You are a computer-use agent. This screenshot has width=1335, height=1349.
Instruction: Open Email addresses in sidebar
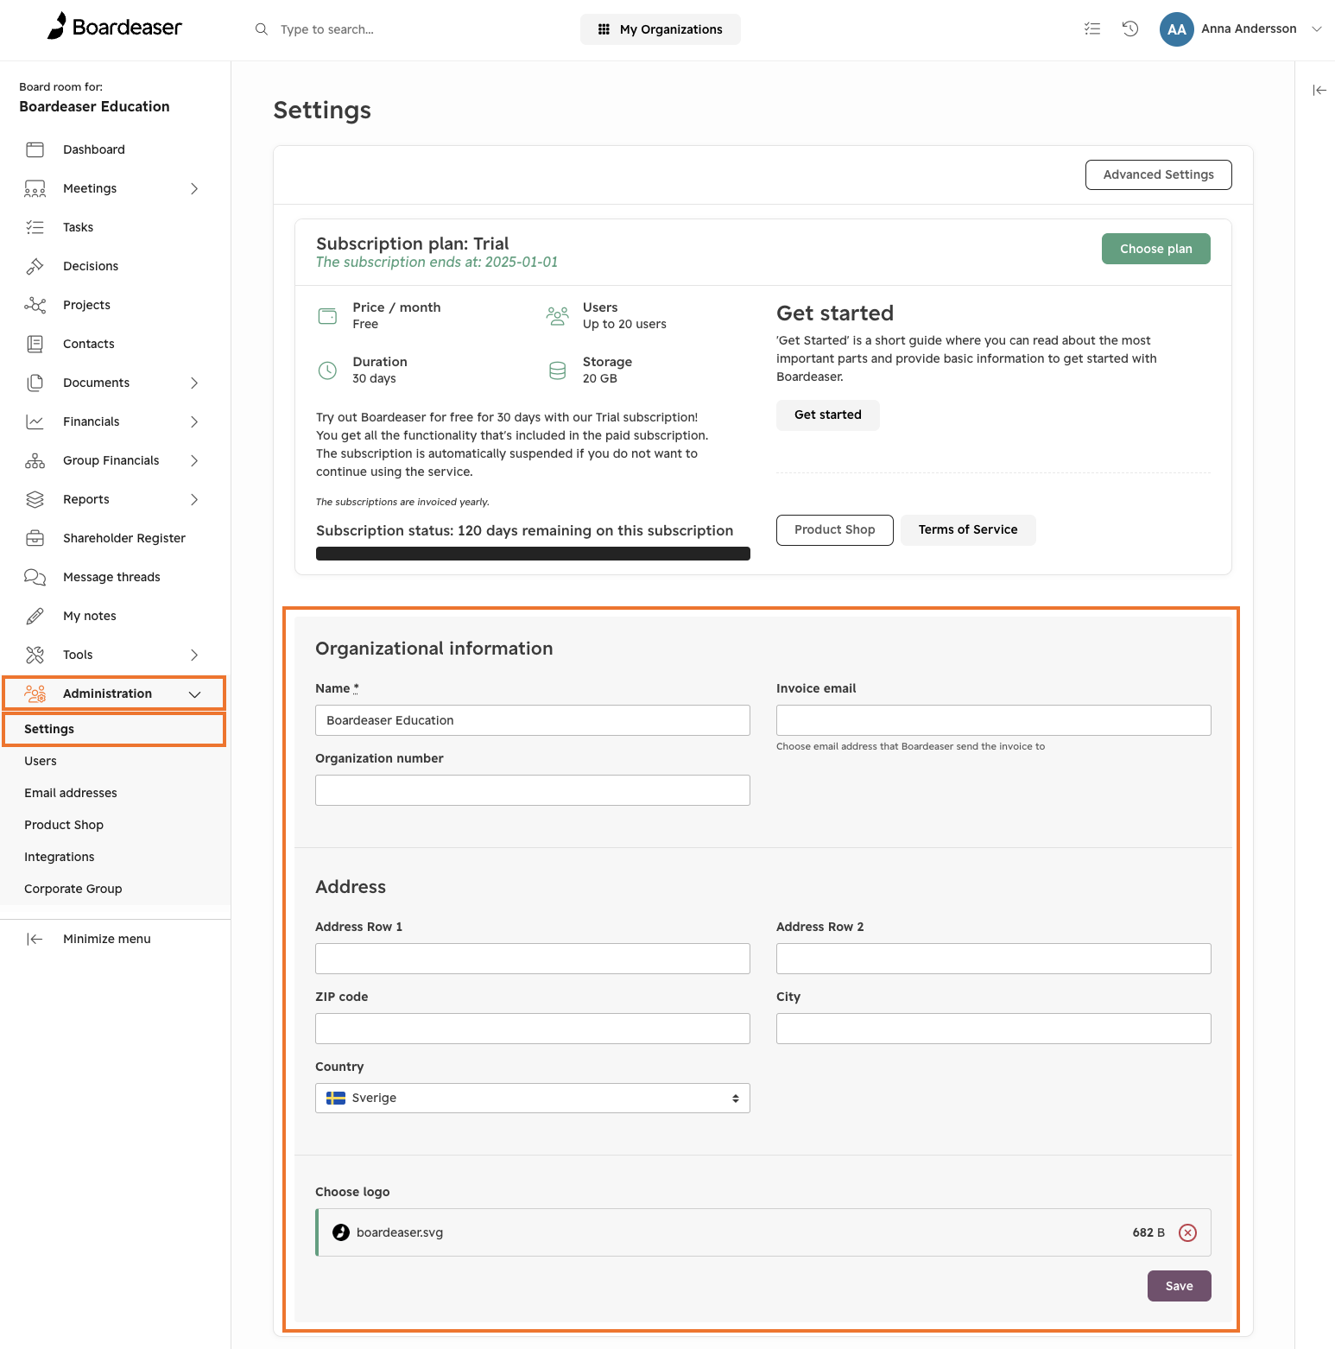coord(71,793)
